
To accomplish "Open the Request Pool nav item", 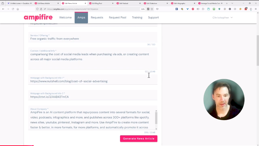I will [x=118, y=18].
